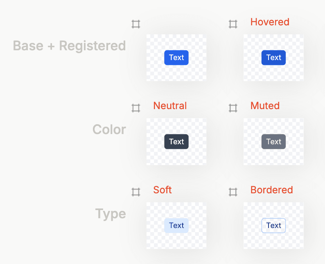Click the Type row heading
This screenshot has width=325, height=264.
[111, 214]
